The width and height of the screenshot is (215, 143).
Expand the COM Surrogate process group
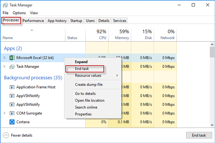pyautogui.click(x=4, y=113)
